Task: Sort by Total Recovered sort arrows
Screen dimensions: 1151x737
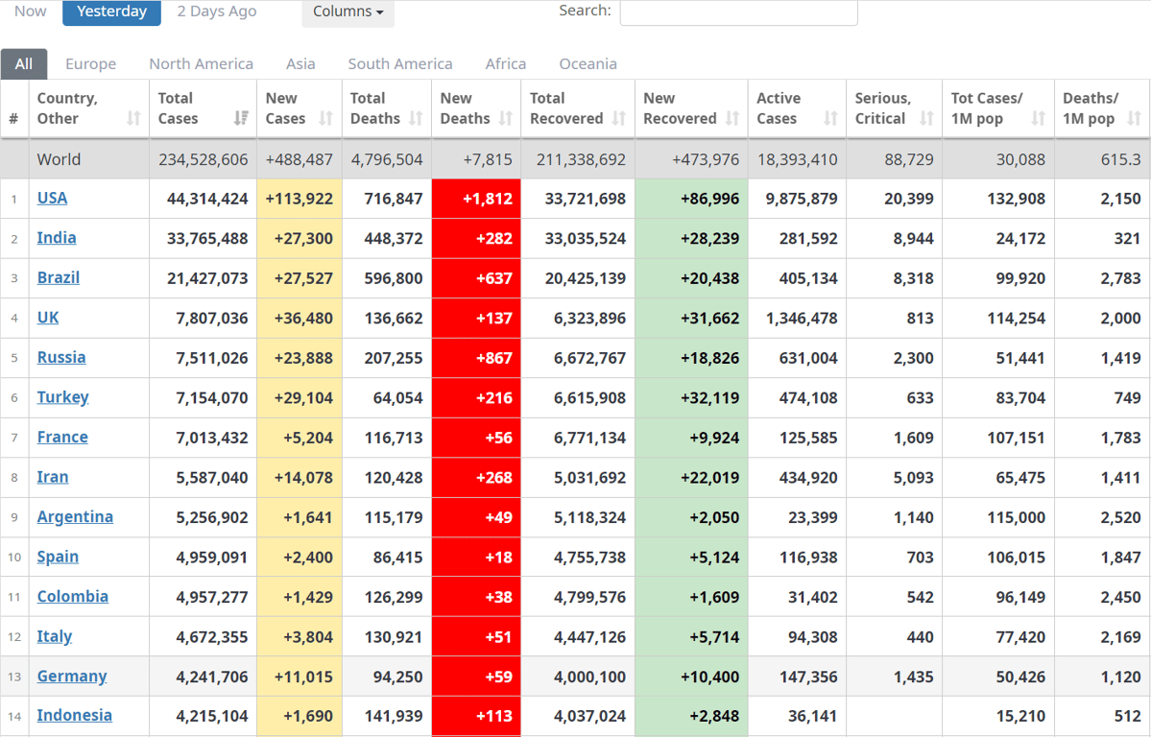Action: click(619, 118)
